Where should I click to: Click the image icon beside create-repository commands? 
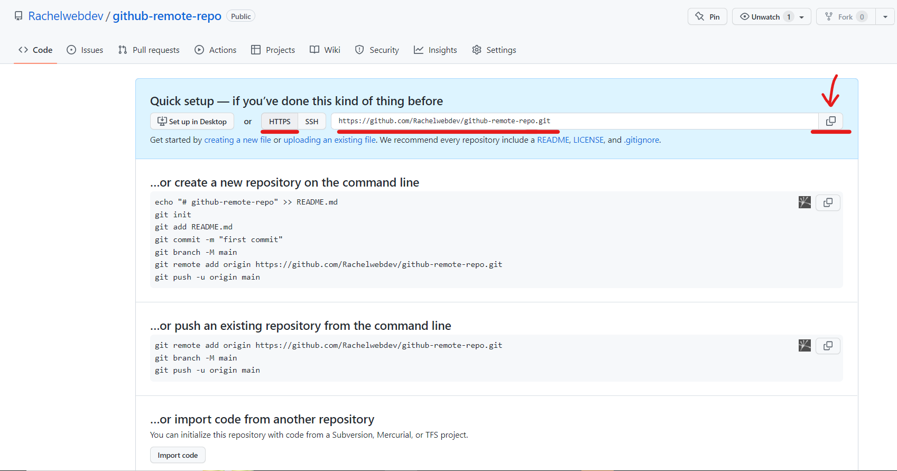pyautogui.click(x=804, y=202)
